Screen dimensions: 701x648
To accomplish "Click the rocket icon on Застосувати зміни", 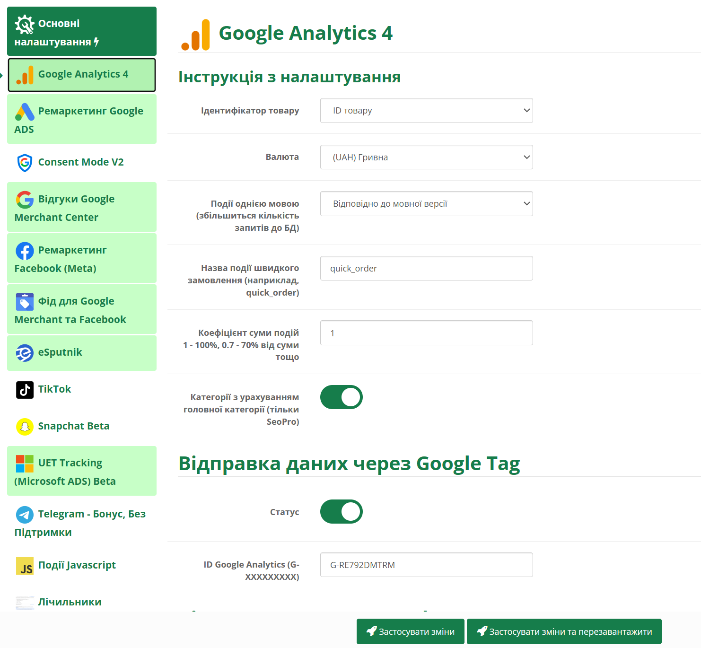I will point(372,631).
